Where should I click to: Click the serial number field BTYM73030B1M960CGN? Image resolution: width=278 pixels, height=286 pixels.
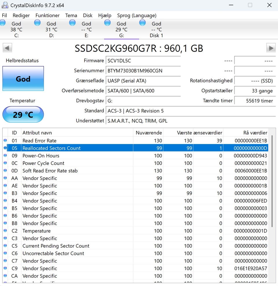[x=143, y=71]
